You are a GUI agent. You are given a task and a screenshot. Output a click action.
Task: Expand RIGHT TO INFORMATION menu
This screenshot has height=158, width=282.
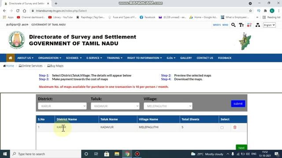pos(145,58)
